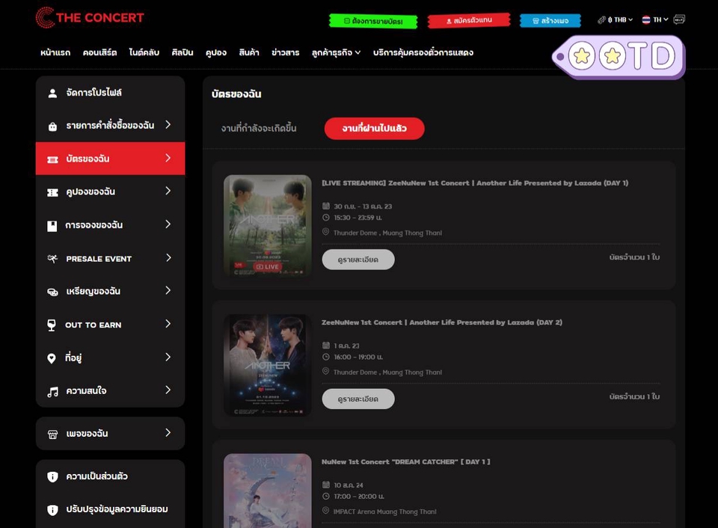Switch to งานที่กำลังจะเกิดขึ้น tab
The image size is (718, 528).
coord(259,129)
